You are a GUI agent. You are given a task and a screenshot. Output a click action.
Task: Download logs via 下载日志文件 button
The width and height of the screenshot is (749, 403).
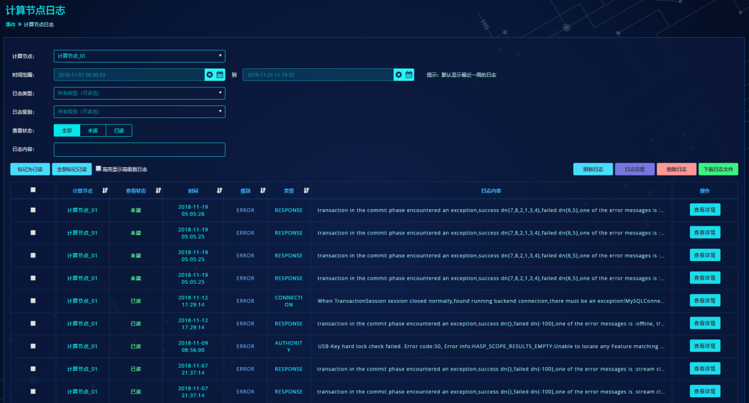718,169
